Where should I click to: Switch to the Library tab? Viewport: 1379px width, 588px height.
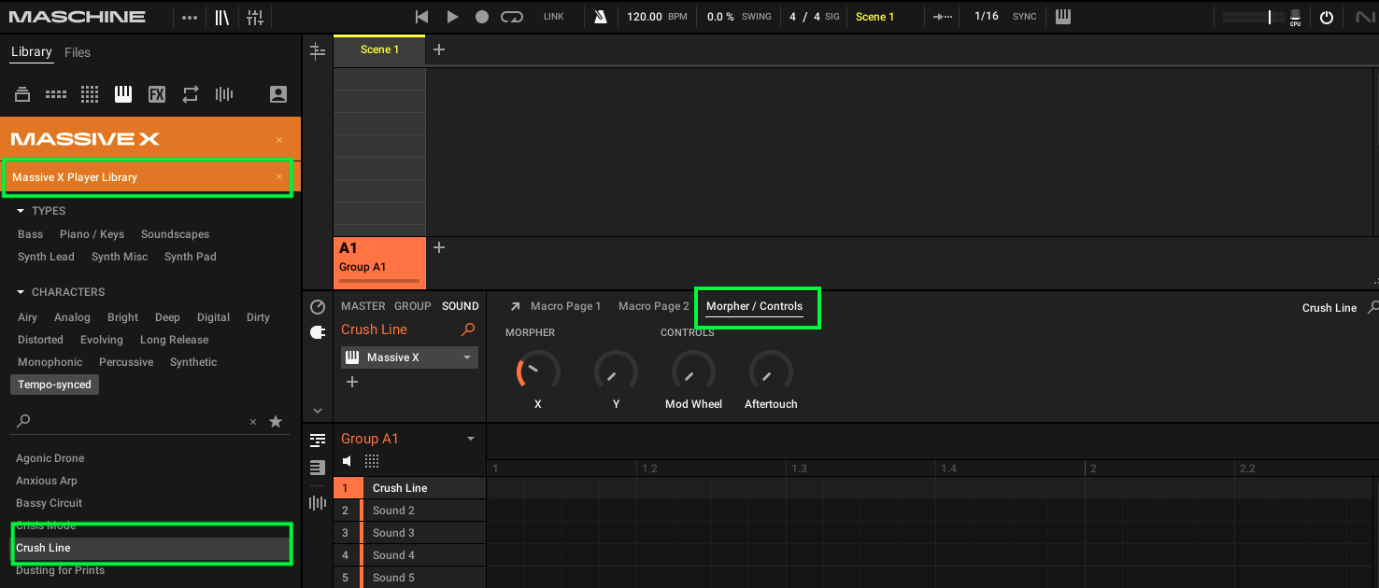31,52
